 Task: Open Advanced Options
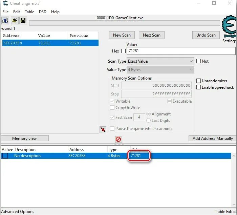[x=18, y=211]
